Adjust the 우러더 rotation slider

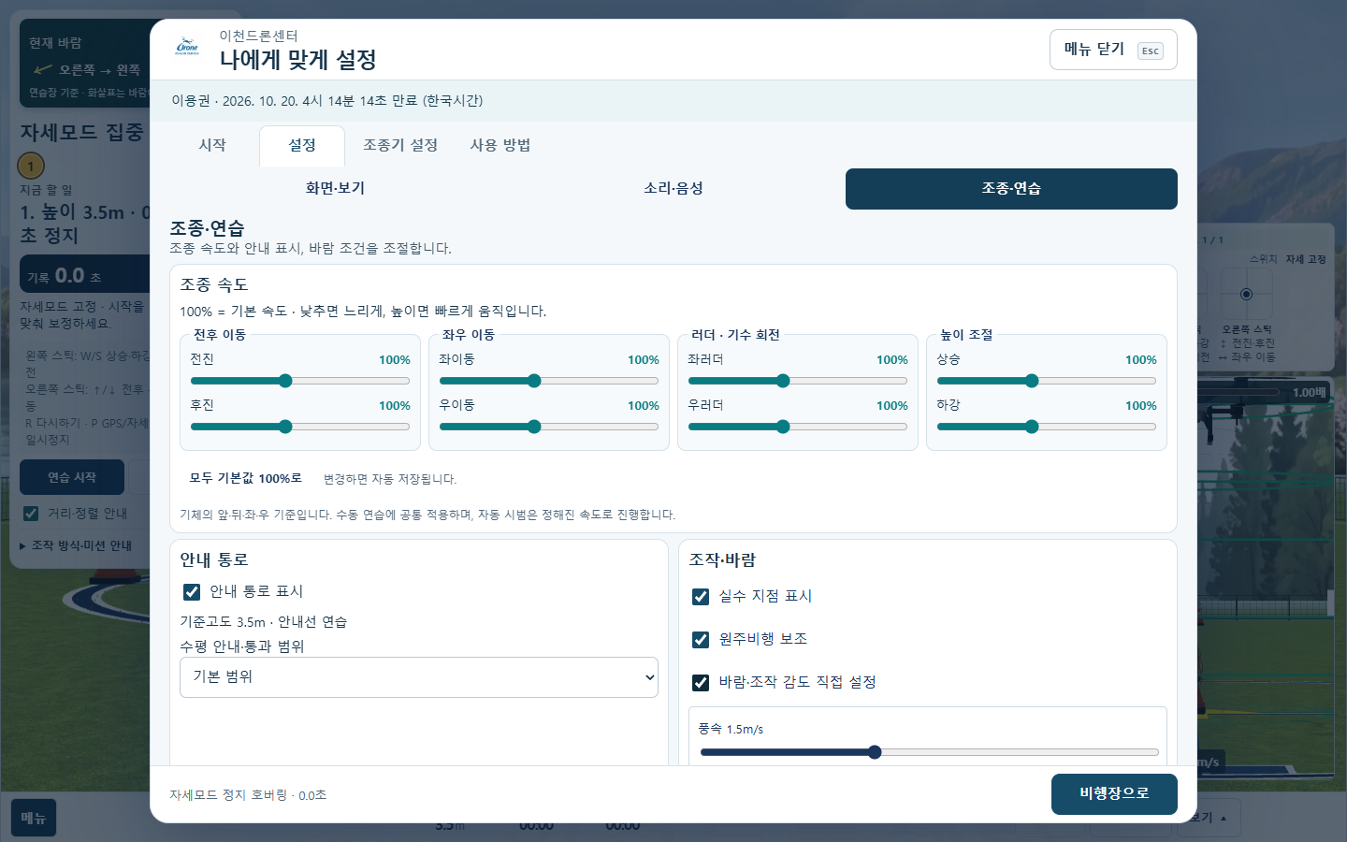(x=798, y=427)
